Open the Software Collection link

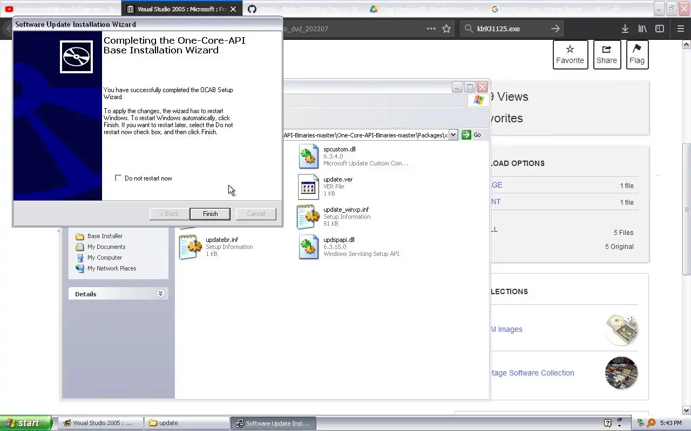tap(533, 373)
